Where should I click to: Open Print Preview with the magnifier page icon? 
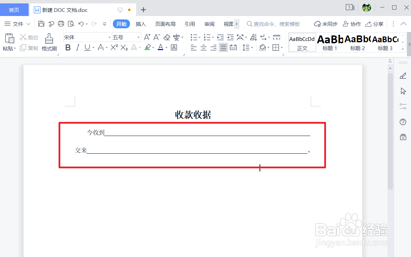pos(71,24)
